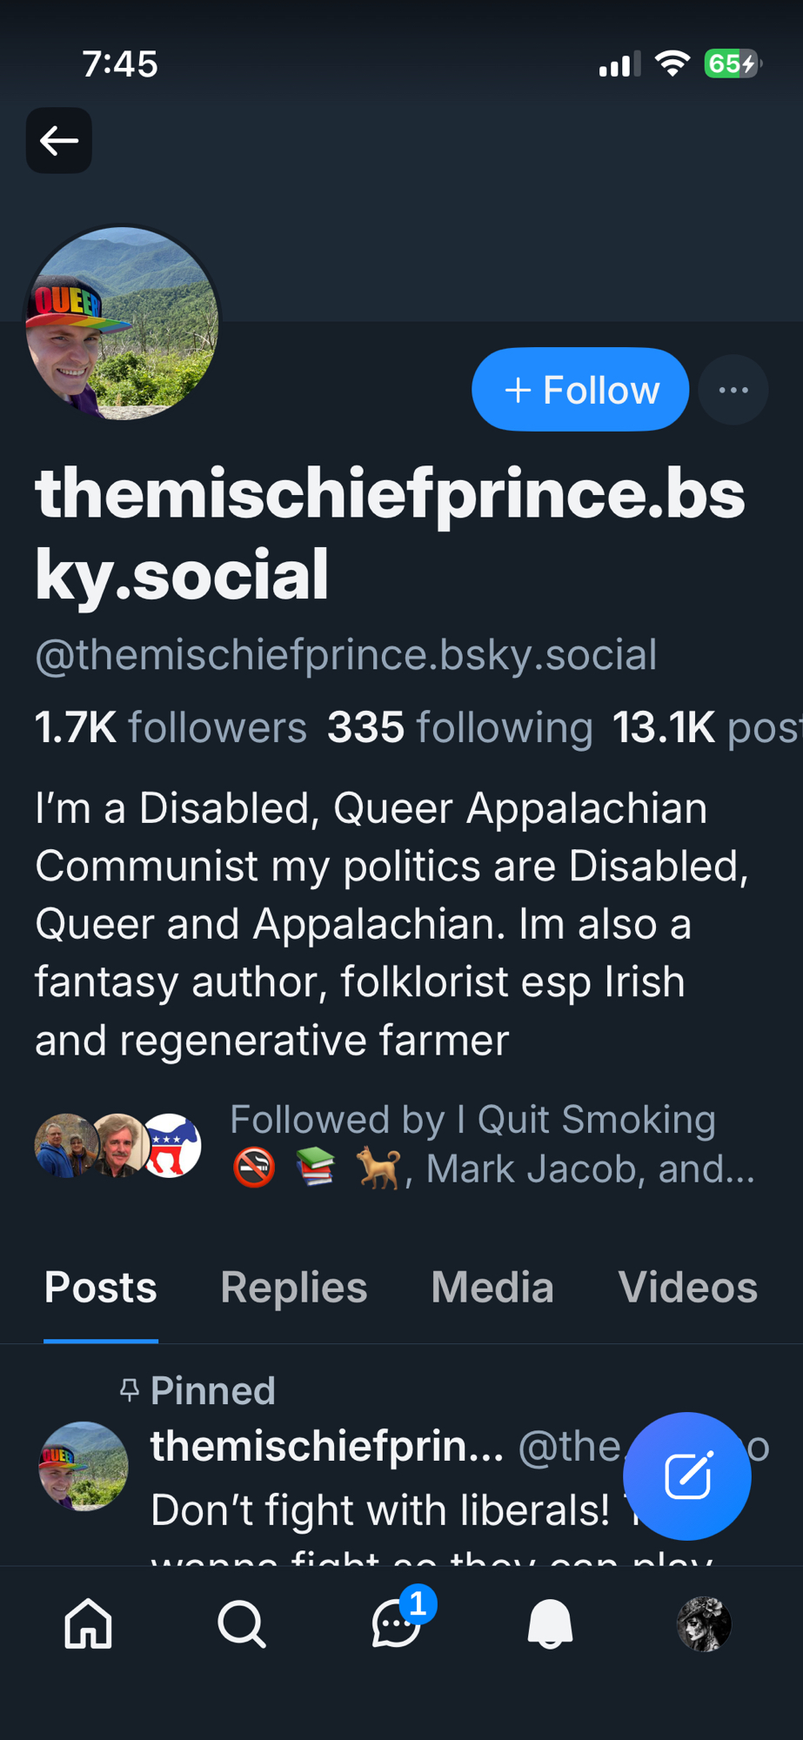Tap the compose new post button

(687, 1476)
